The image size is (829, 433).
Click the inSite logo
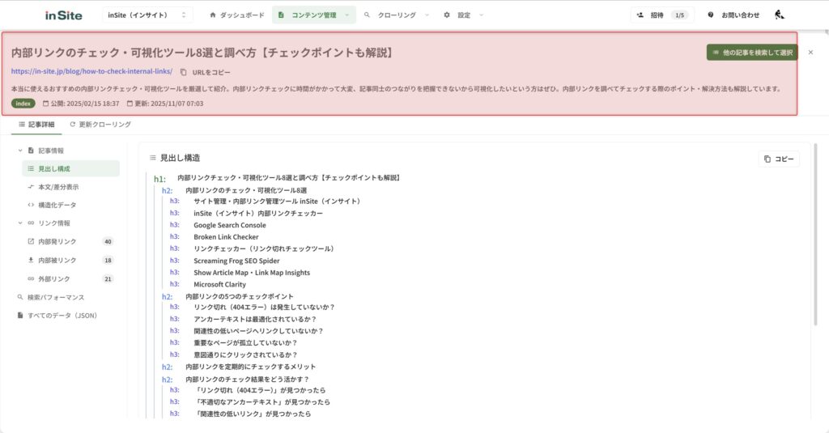63,15
